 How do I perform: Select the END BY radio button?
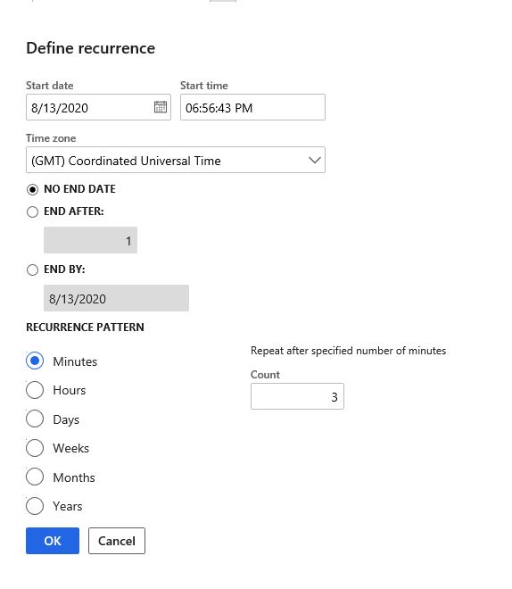click(32, 270)
